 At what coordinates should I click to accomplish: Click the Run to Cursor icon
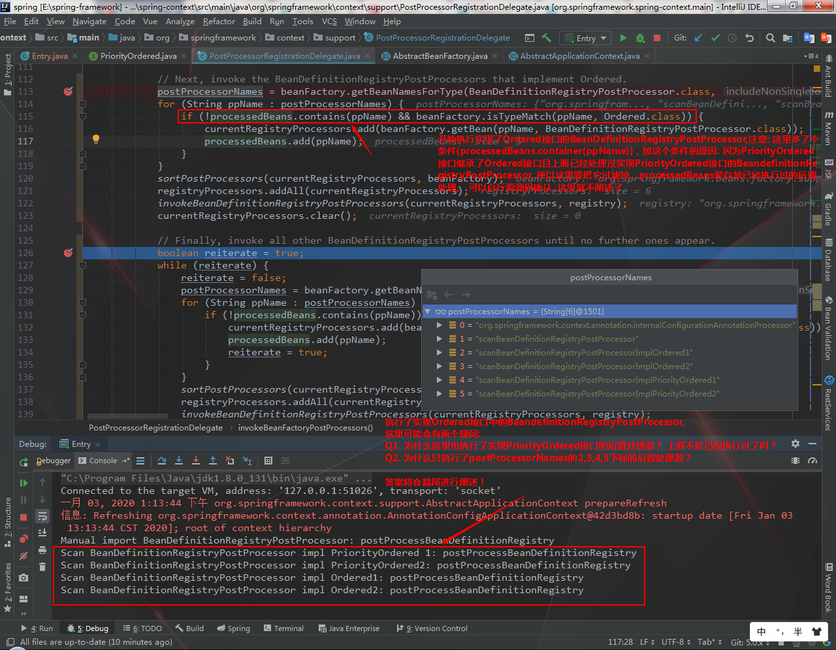point(247,461)
